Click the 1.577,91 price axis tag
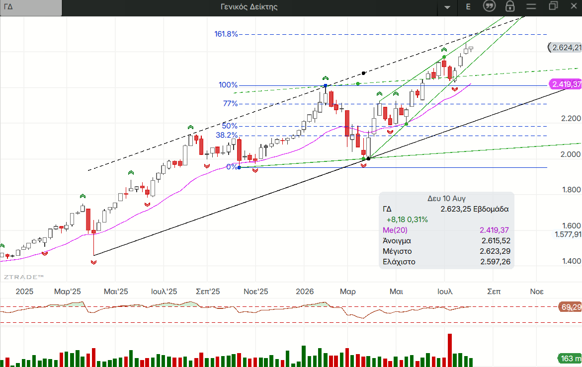The height and width of the screenshot is (367, 582). point(568,234)
